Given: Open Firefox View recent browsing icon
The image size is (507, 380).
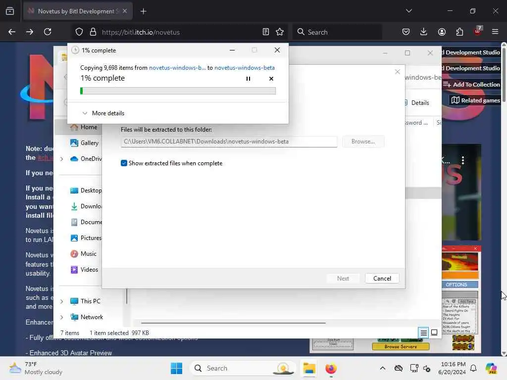Looking at the screenshot, I should [x=10, y=11].
